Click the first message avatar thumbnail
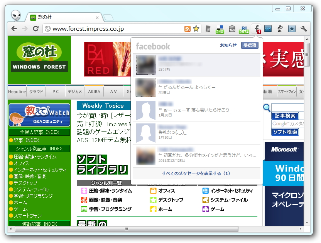Screen dimensions: 321x243 click(145, 65)
